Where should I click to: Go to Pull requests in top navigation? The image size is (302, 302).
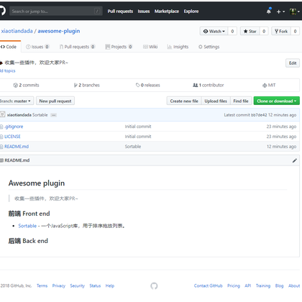point(120,12)
